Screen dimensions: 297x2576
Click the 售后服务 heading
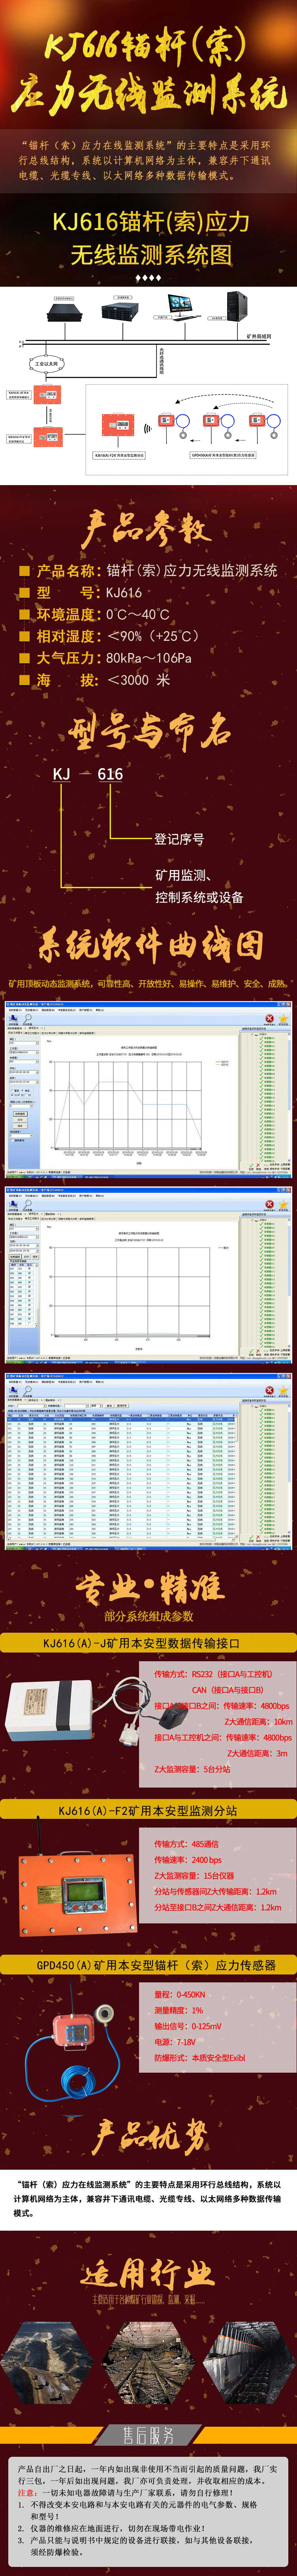[x=148, y=2435]
